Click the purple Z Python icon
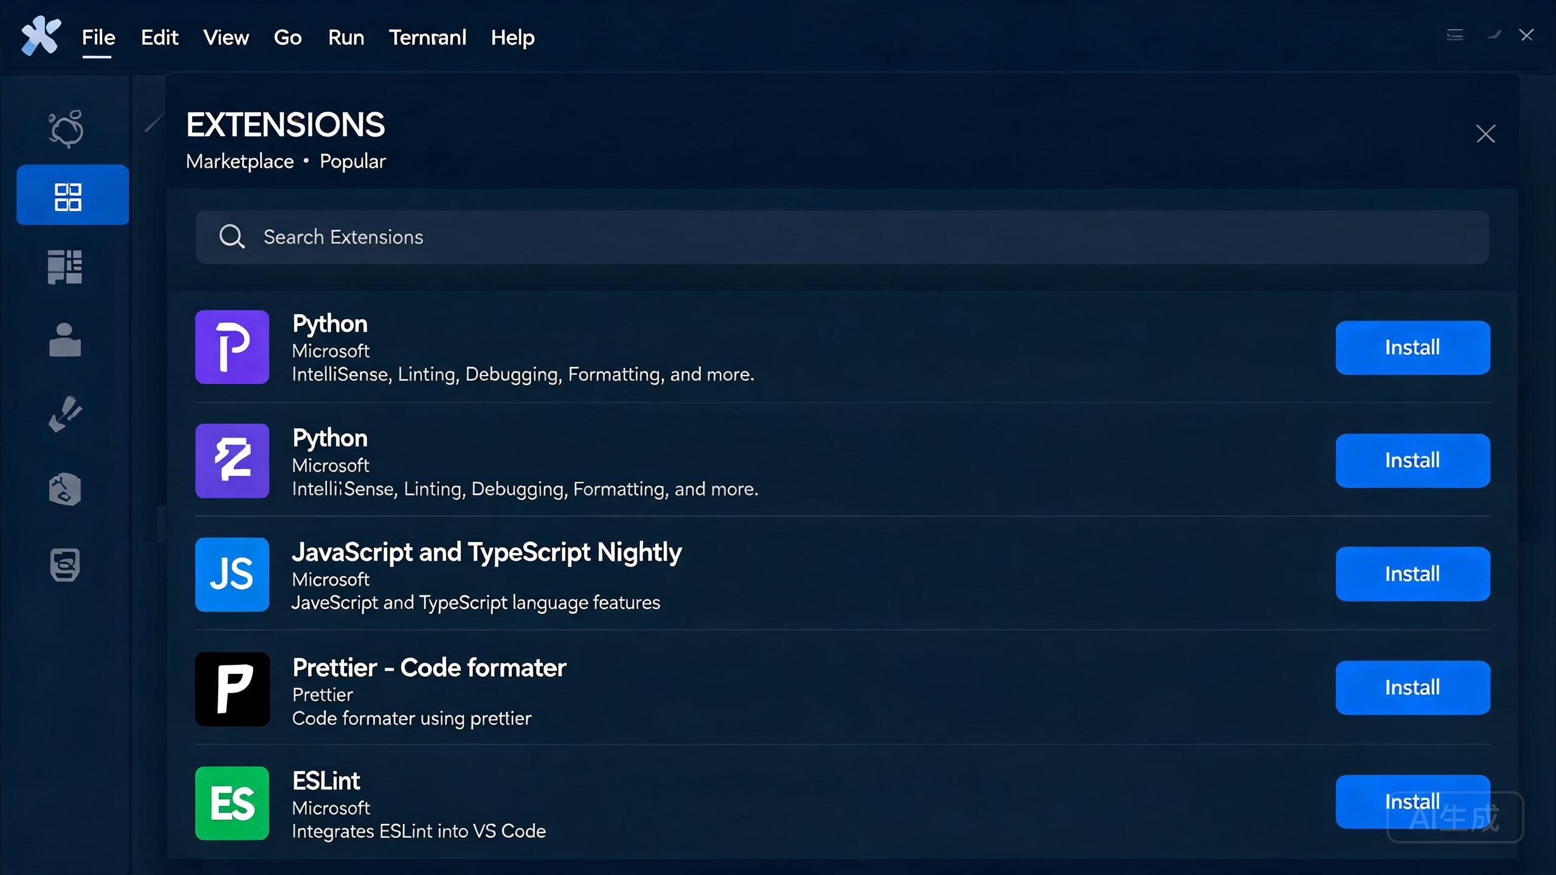1556x875 pixels. click(232, 461)
